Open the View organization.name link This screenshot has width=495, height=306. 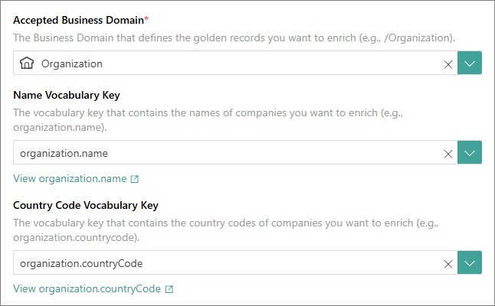click(x=70, y=179)
